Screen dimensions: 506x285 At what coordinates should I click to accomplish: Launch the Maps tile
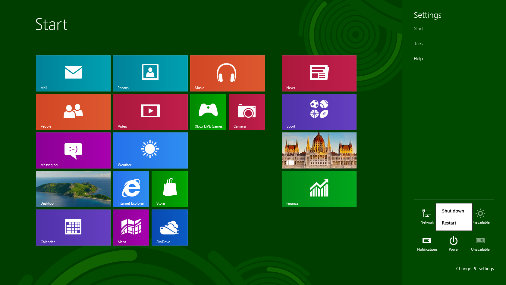point(131,228)
